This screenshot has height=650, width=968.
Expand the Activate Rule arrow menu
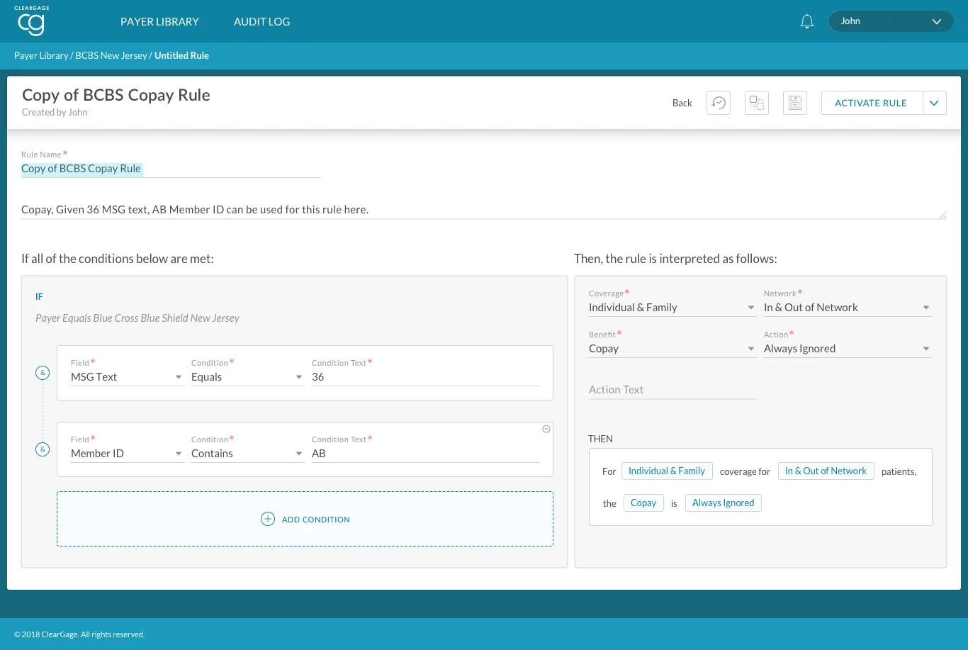[935, 103]
